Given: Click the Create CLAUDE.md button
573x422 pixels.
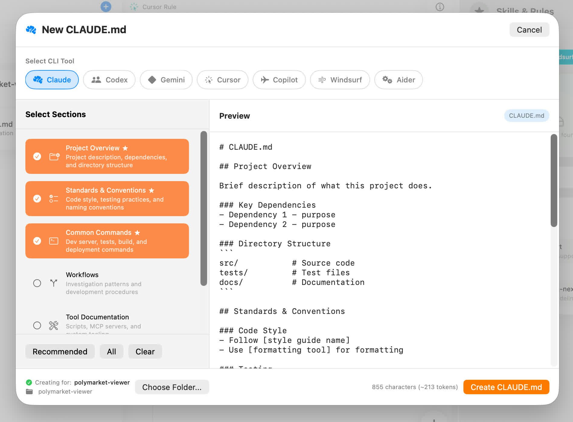Looking at the screenshot, I should point(506,387).
